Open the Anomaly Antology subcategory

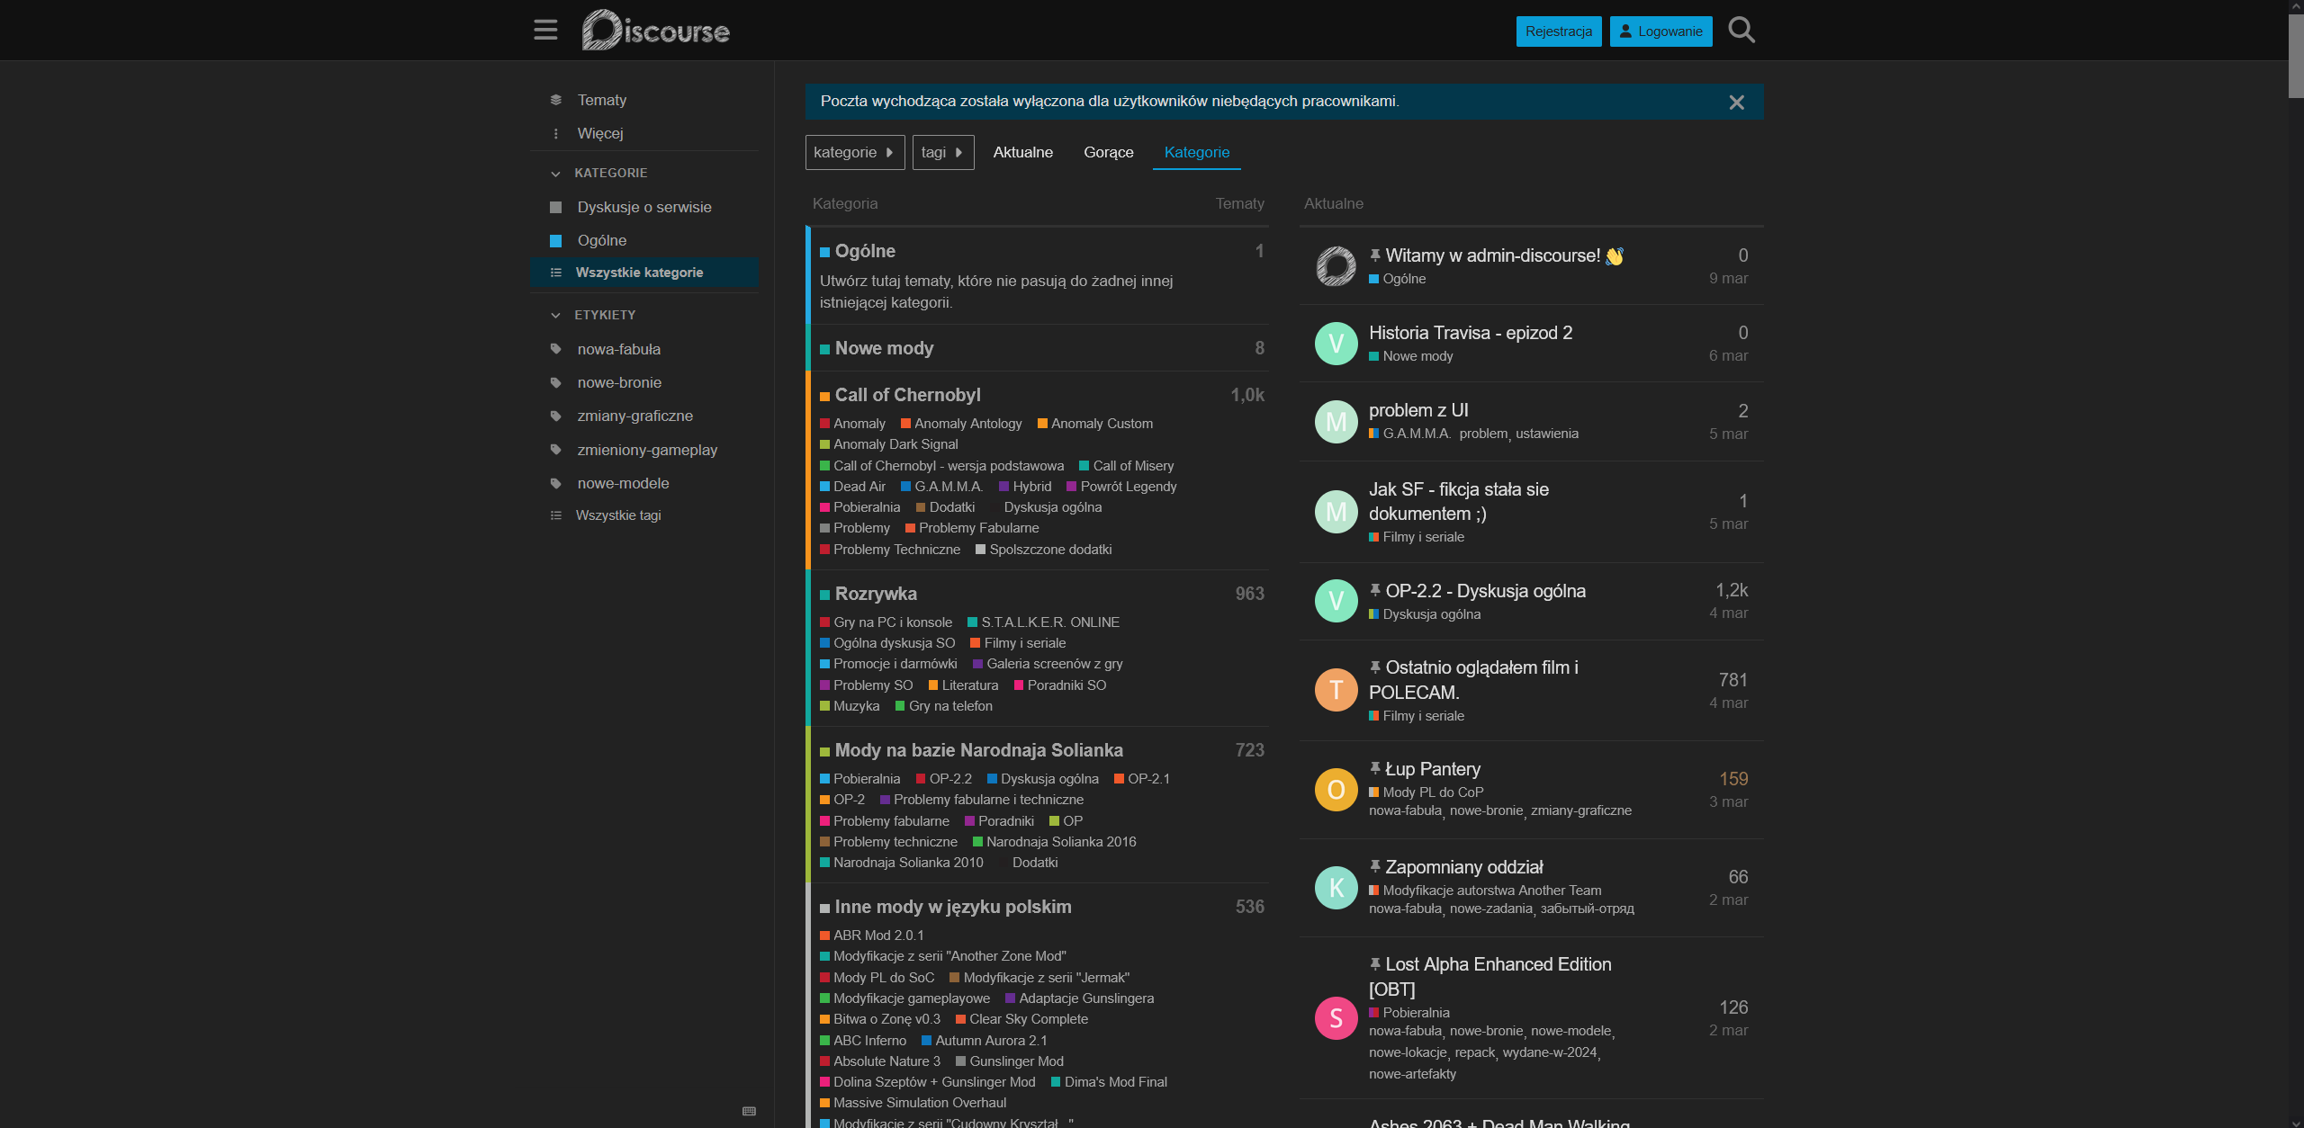point(967,424)
